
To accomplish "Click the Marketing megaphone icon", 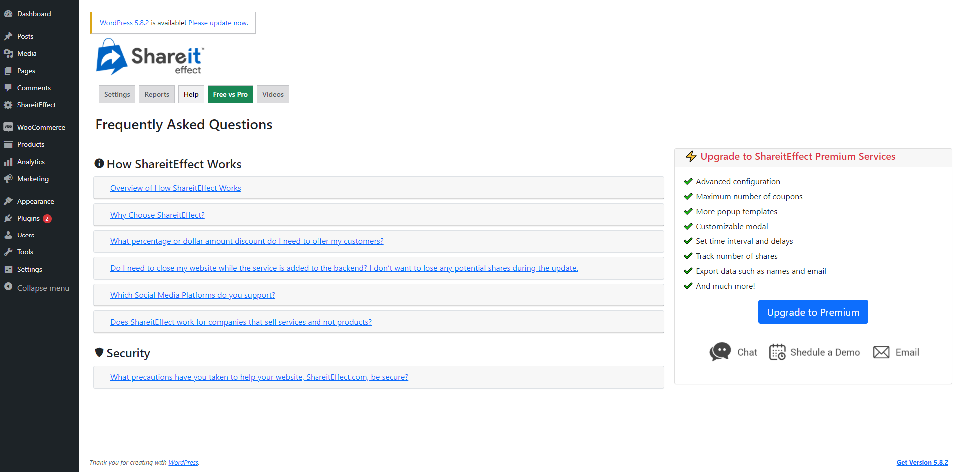I will pyautogui.click(x=8, y=179).
